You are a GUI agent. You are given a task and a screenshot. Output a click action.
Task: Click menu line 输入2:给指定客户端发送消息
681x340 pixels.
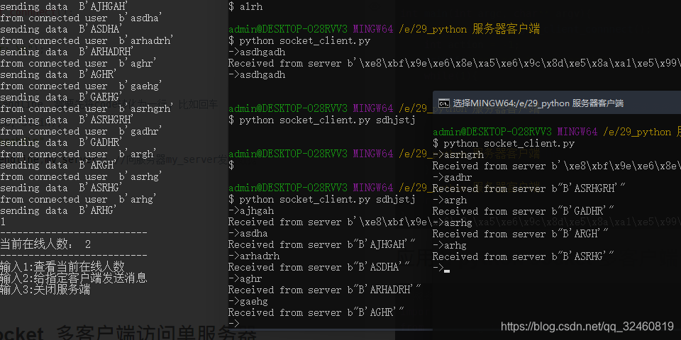pos(74,278)
